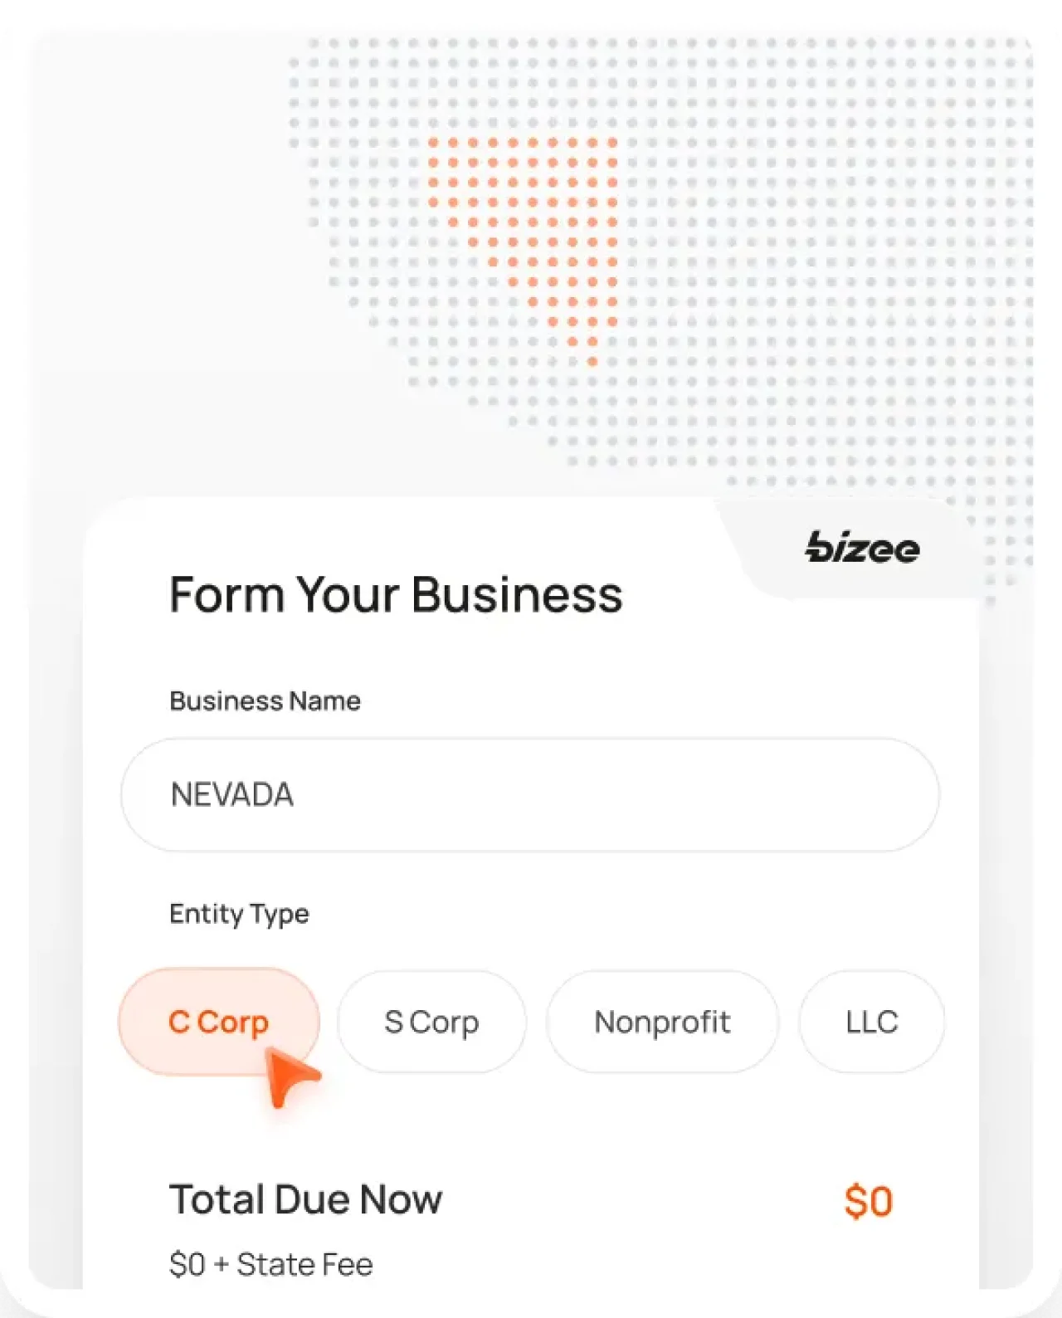
Task: Expand the state fee breakdown
Action: [271, 1264]
